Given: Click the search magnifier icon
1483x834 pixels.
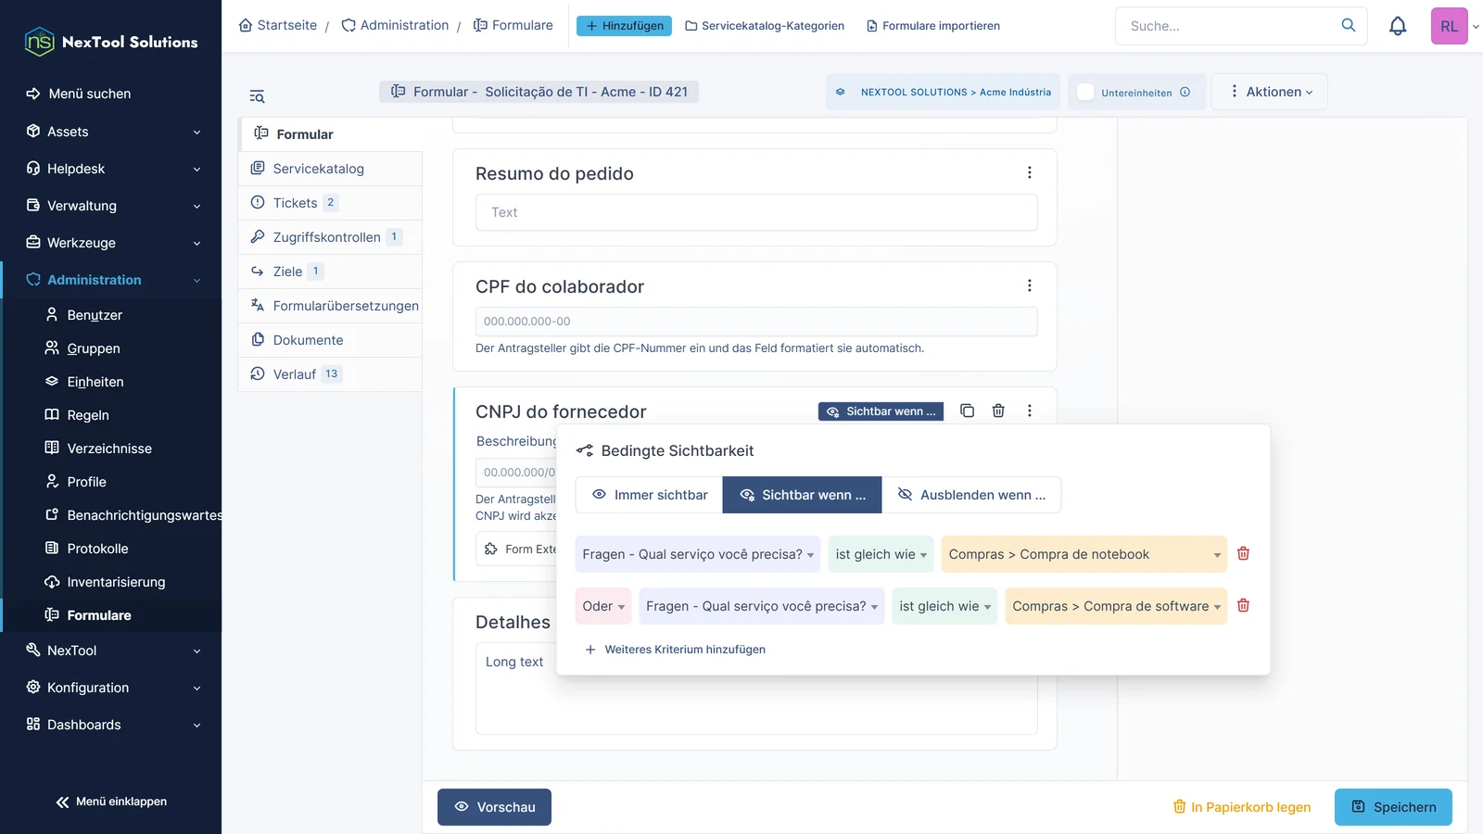Looking at the screenshot, I should pos(1349,25).
